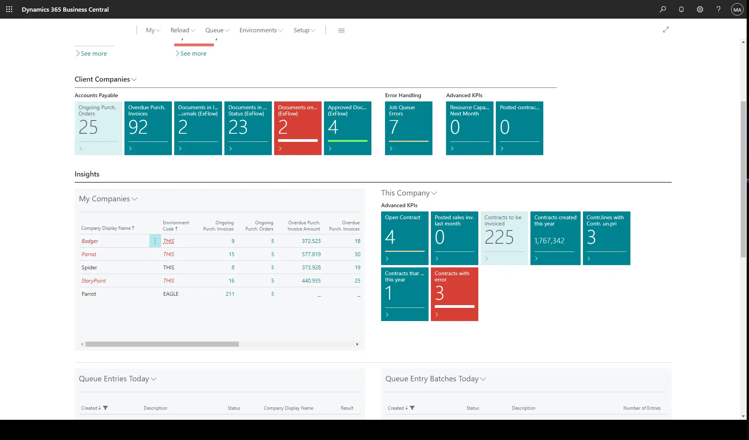Open the Client Companies dropdown chevron
Screen dimensions: 749x440
[134, 80]
